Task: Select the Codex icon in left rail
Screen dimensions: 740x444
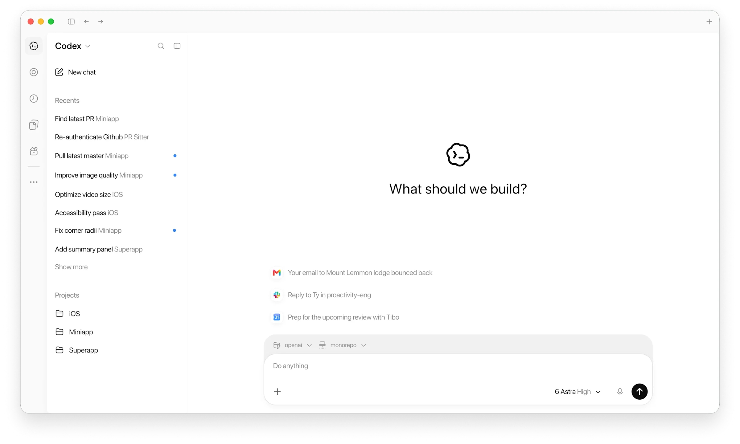Action: tap(34, 46)
